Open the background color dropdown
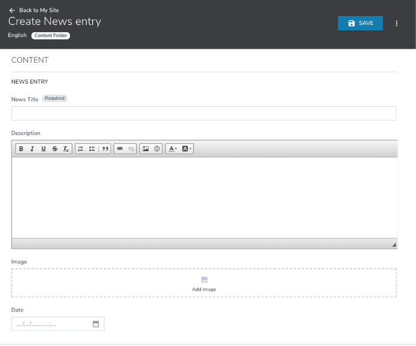This screenshot has height=346, width=416. click(x=187, y=149)
